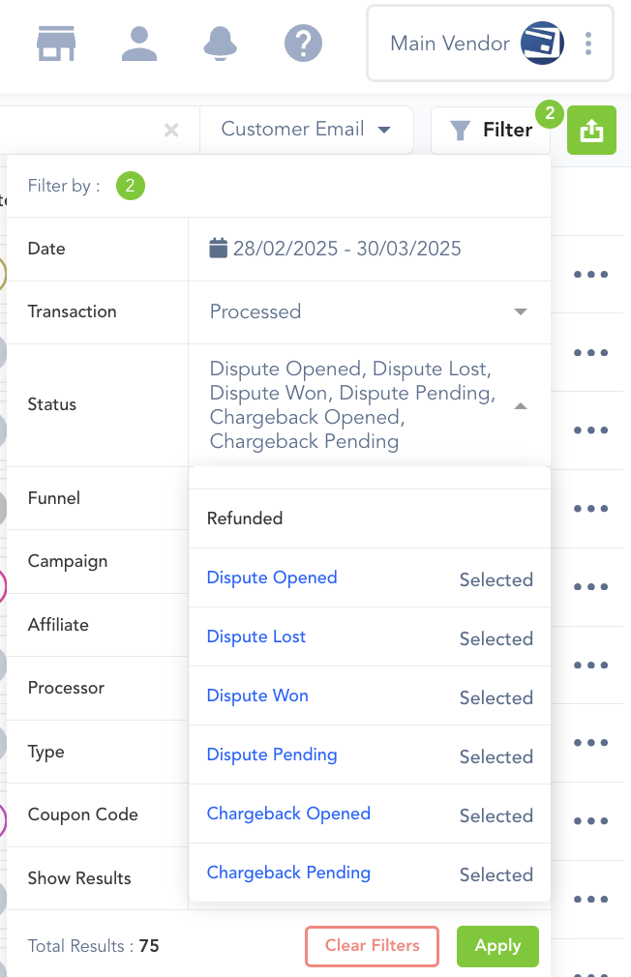Clear the search field with X
Screen dimensions: 631x977
click(x=171, y=130)
